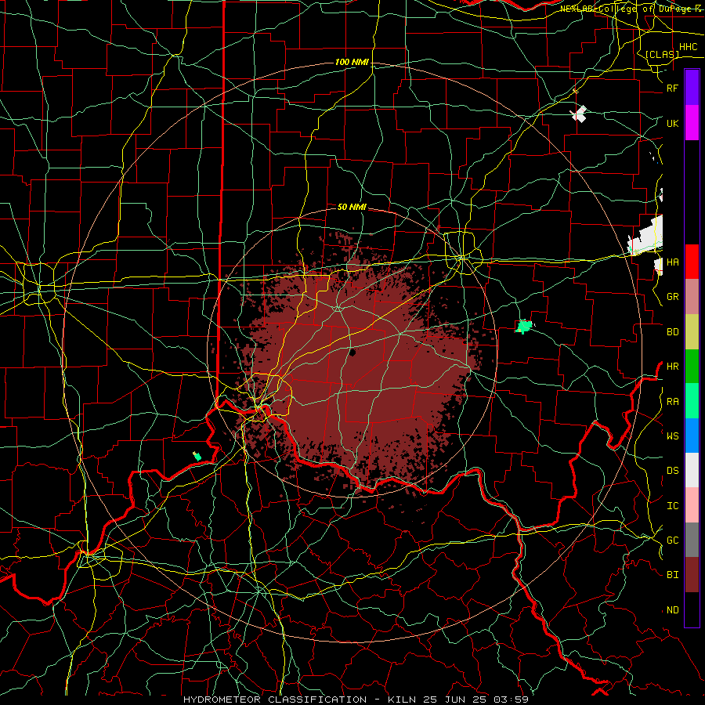Click the RF legend label
Viewport: 705px width, 705px height.
click(x=672, y=88)
